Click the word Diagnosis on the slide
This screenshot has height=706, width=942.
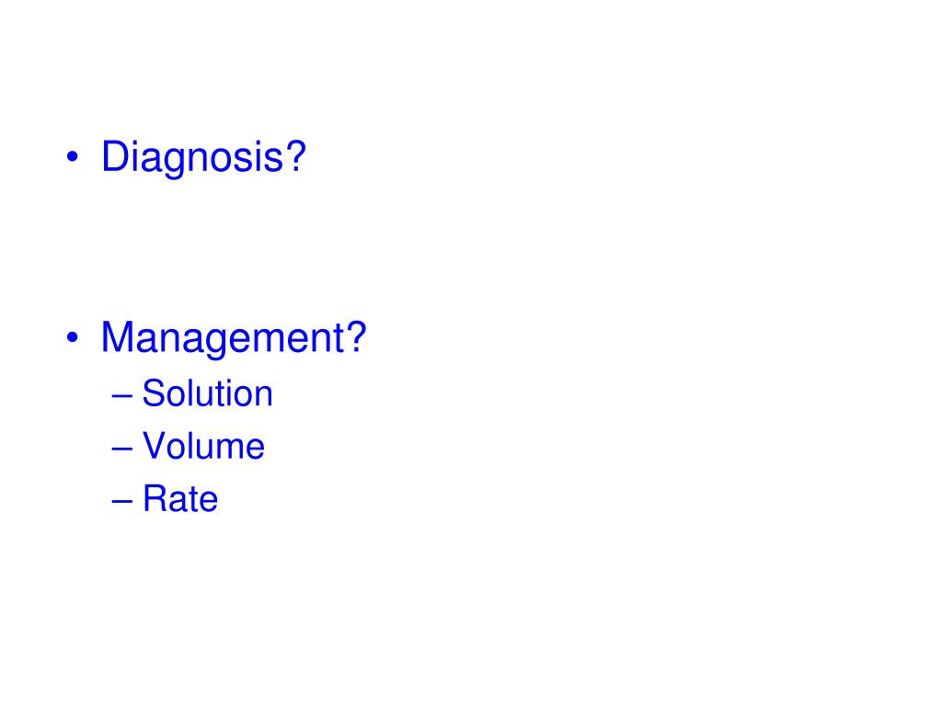tap(192, 158)
